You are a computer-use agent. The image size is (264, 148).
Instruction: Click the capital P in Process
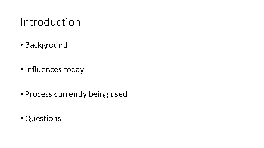click(x=27, y=94)
